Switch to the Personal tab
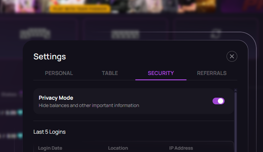263x152 pixels. coord(59,73)
